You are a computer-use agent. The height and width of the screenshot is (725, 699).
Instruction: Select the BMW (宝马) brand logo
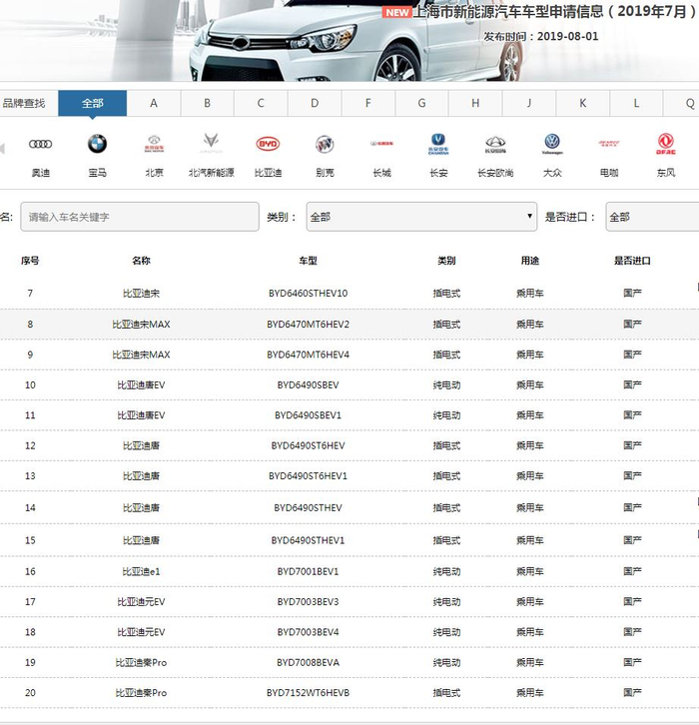(x=97, y=144)
